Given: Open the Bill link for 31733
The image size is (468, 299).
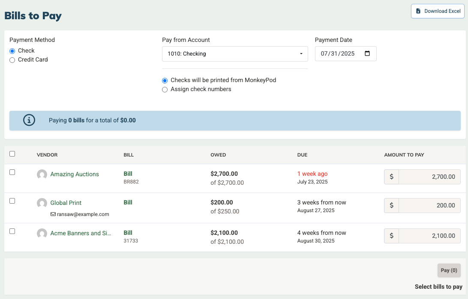Looking at the screenshot, I should click(x=128, y=233).
